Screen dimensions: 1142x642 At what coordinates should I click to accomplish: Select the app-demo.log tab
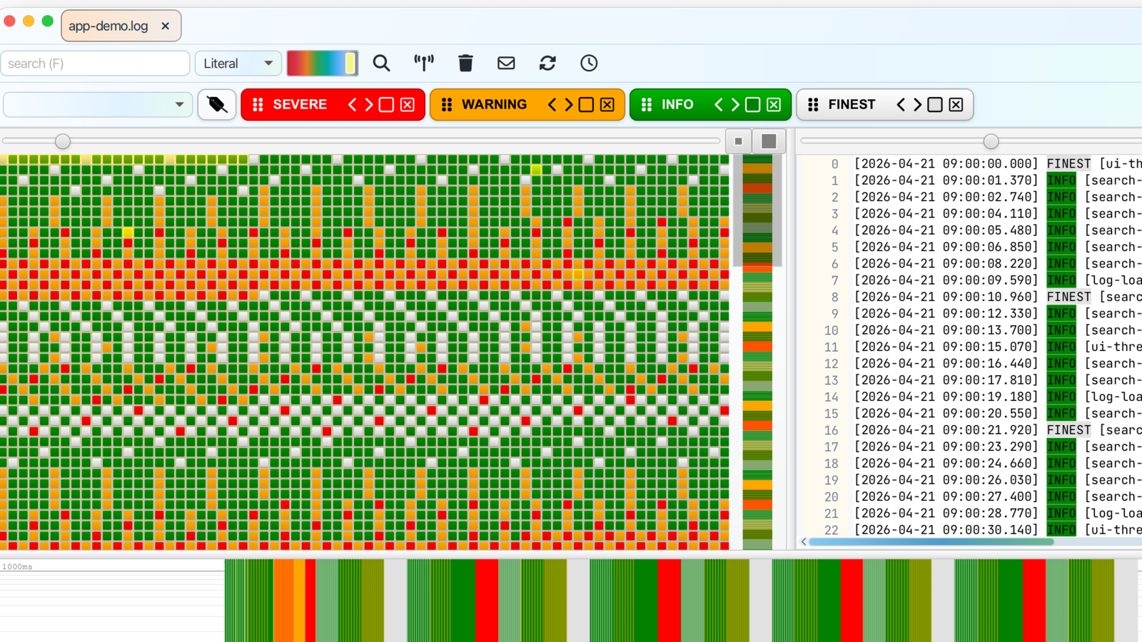[x=108, y=26]
